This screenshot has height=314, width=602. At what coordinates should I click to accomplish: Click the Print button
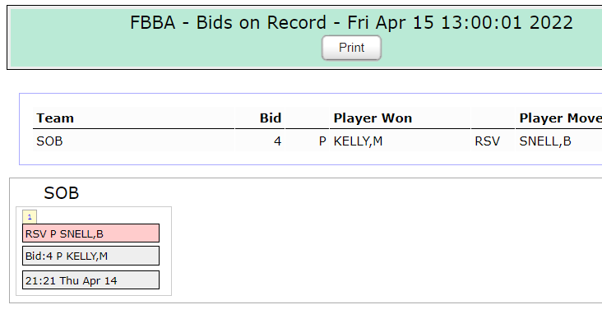351,48
